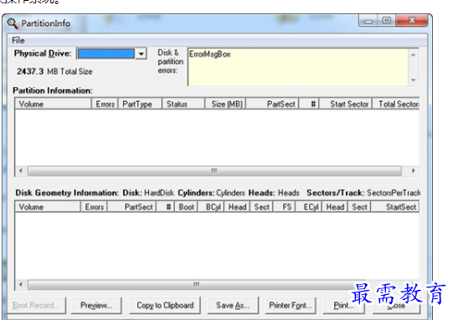Sort by Volume in Partition Information
Image resolution: width=453 pixels, height=320 pixels.
(x=53, y=104)
